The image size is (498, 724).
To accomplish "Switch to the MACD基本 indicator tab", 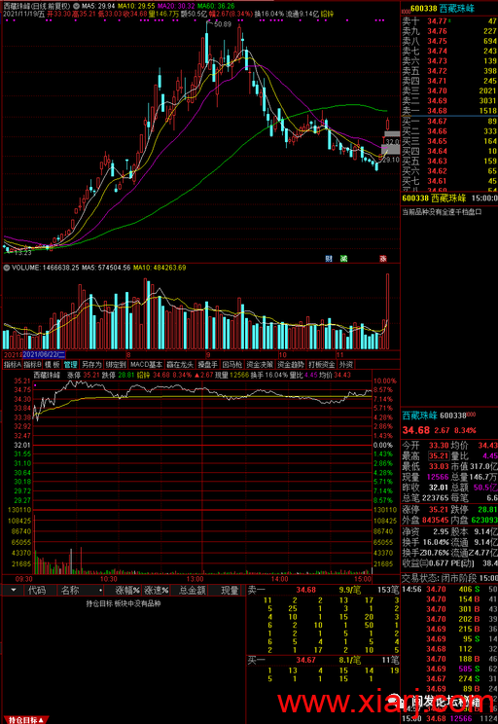I will (146, 364).
